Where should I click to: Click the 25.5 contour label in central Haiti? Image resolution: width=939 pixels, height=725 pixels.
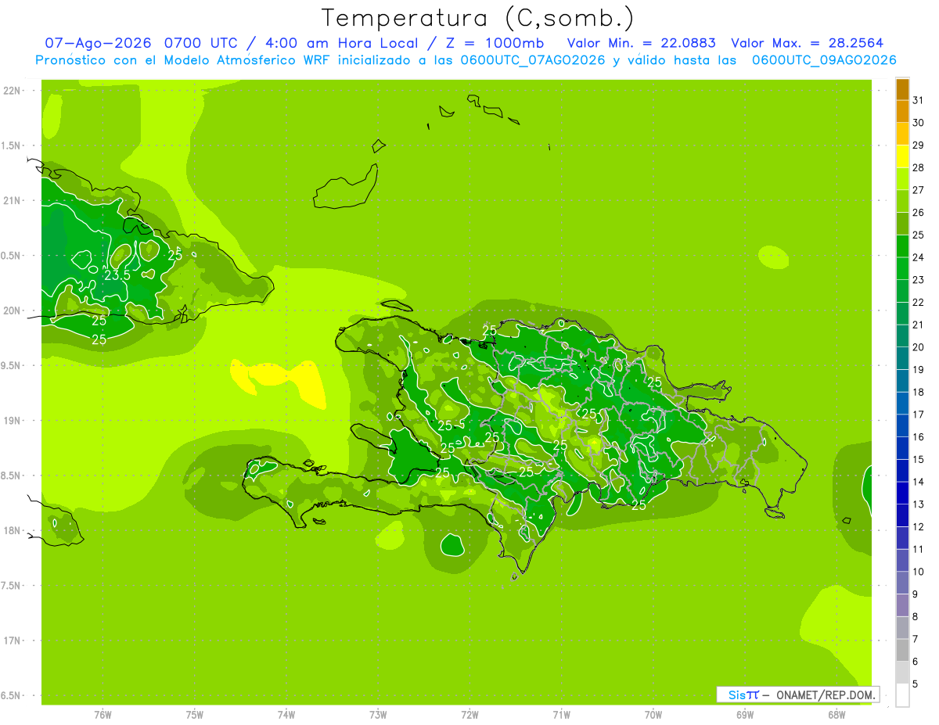[452, 426]
